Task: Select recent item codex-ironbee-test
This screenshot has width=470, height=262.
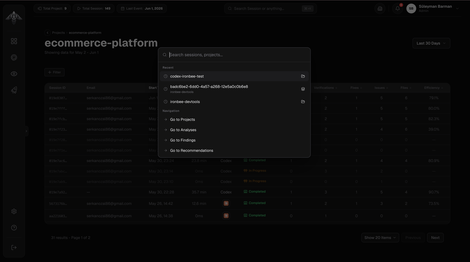Action: coord(234,76)
